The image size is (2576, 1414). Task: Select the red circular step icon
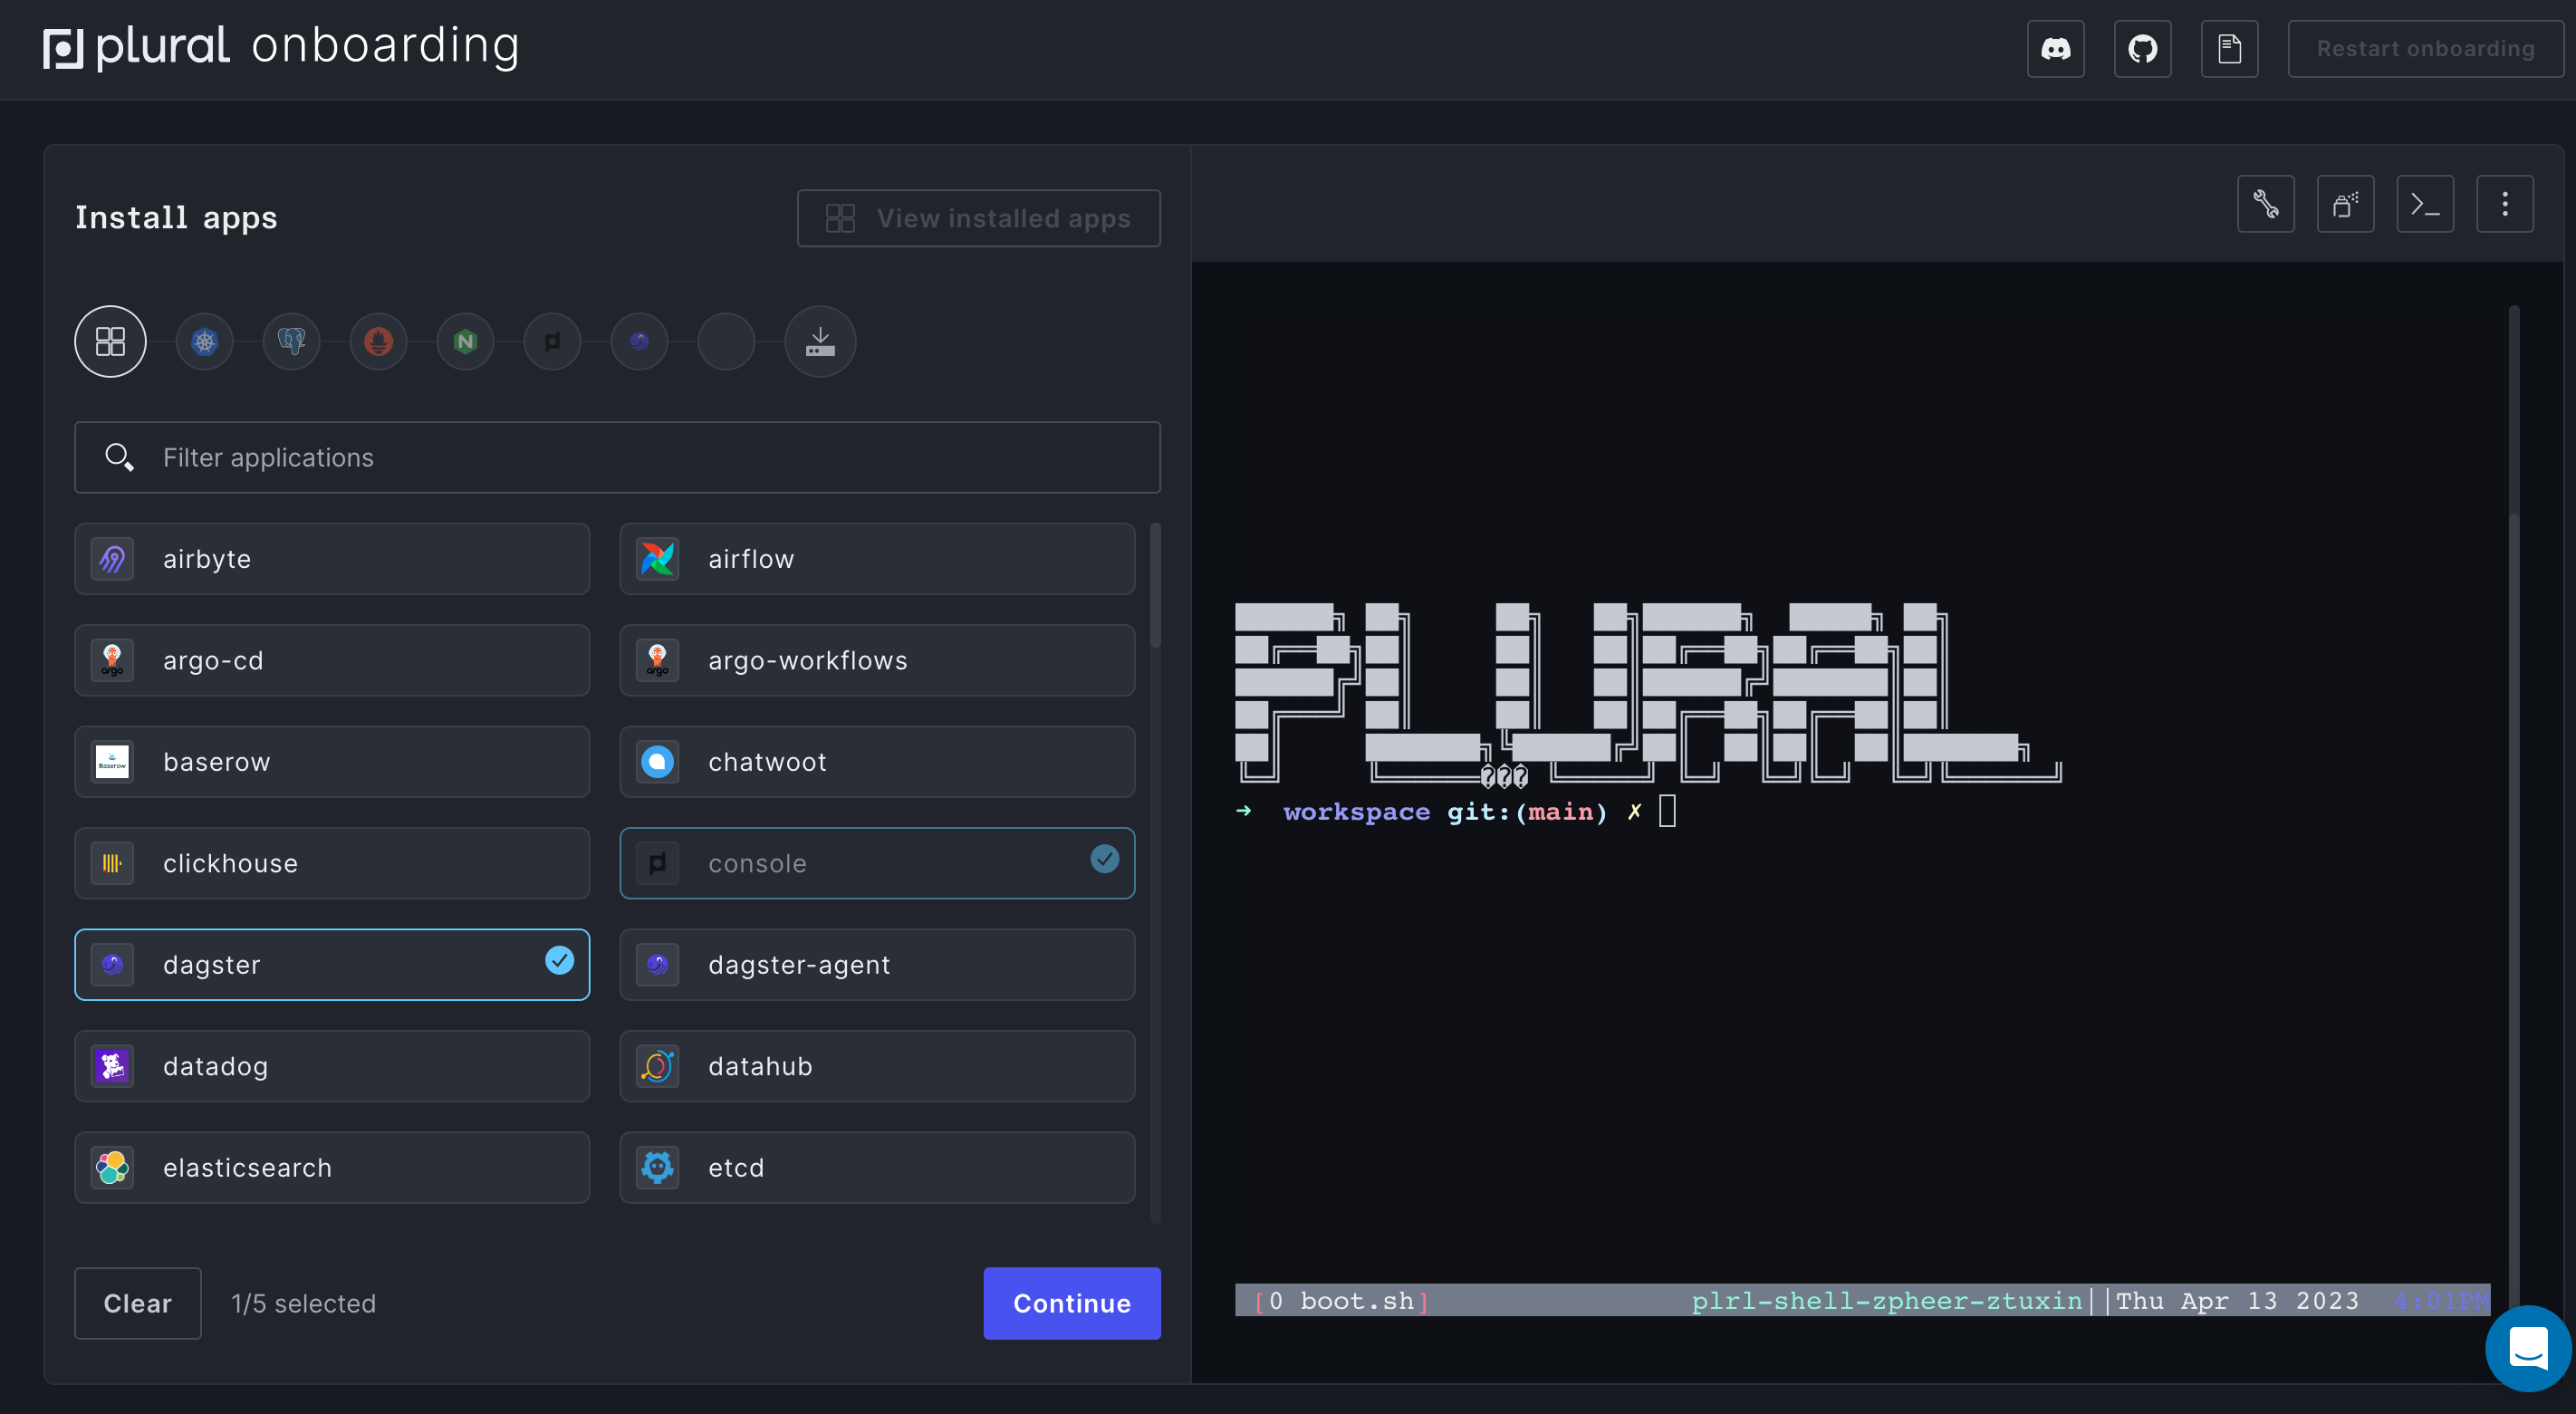click(x=378, y=342)
